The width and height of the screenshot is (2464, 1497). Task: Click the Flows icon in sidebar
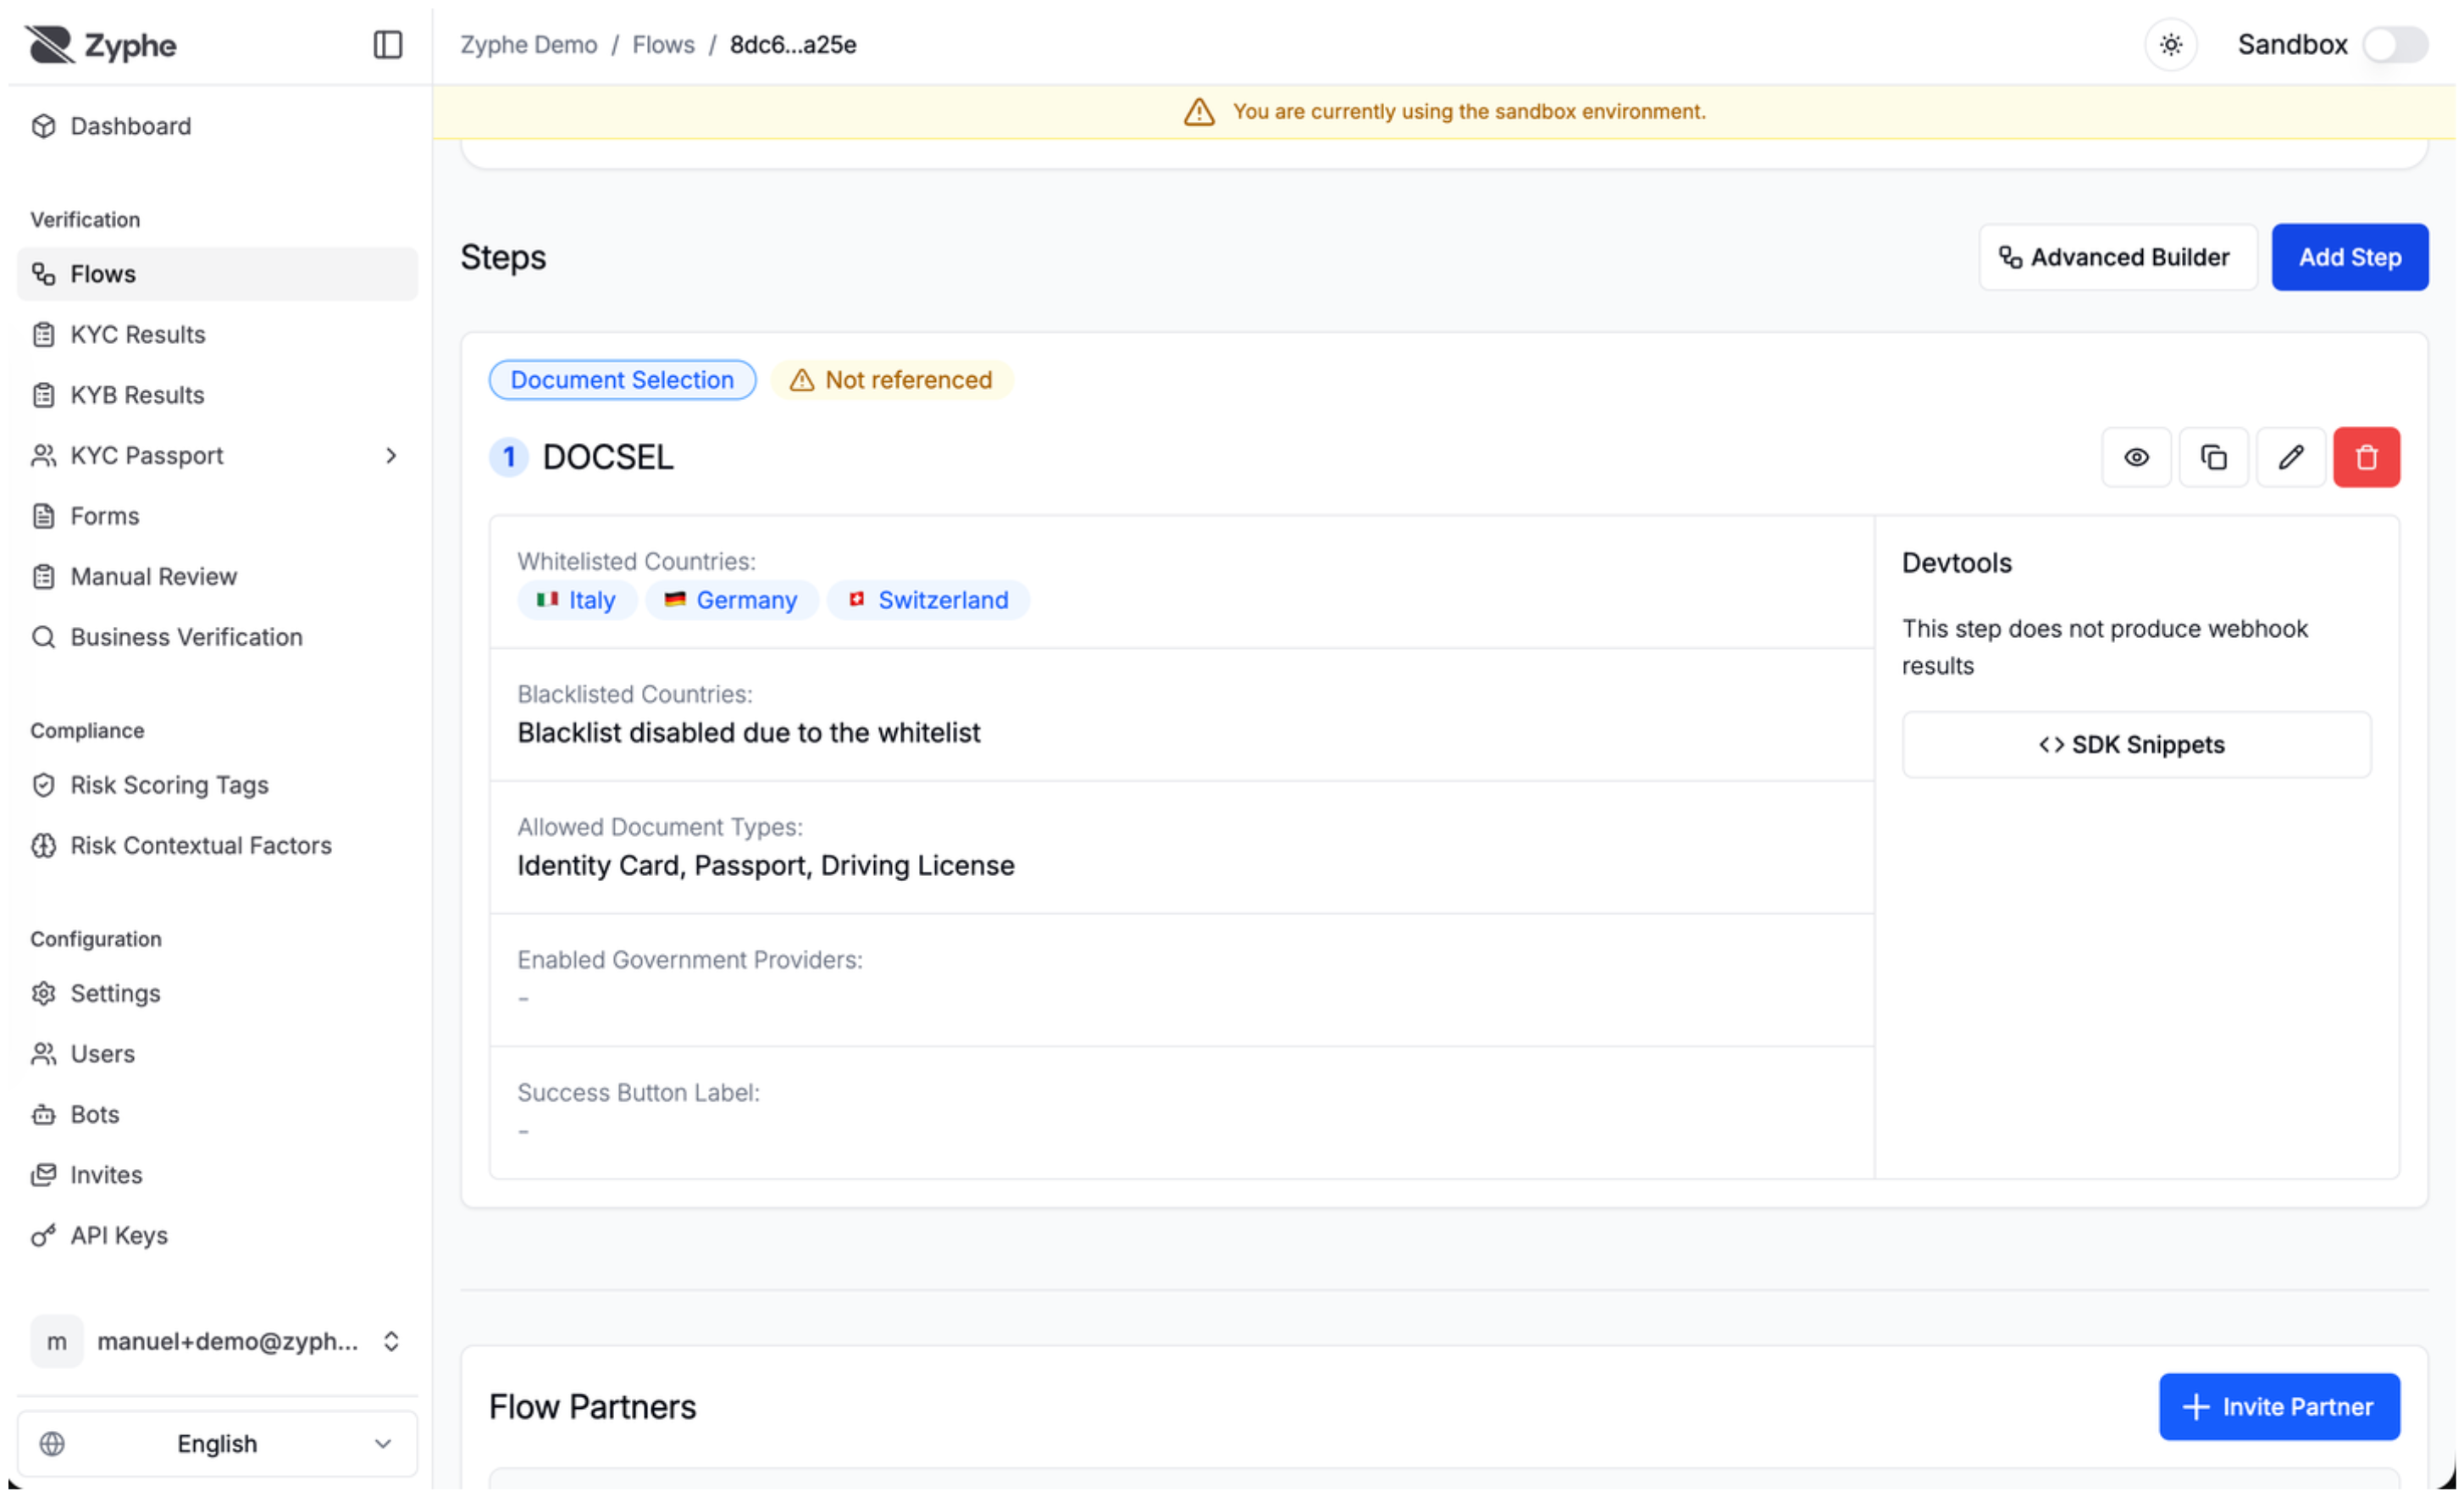pos(44,274)
